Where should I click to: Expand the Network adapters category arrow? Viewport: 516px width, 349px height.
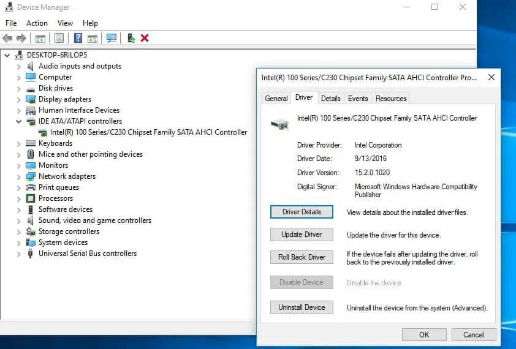pyautogui.click(x=19, y=176)
